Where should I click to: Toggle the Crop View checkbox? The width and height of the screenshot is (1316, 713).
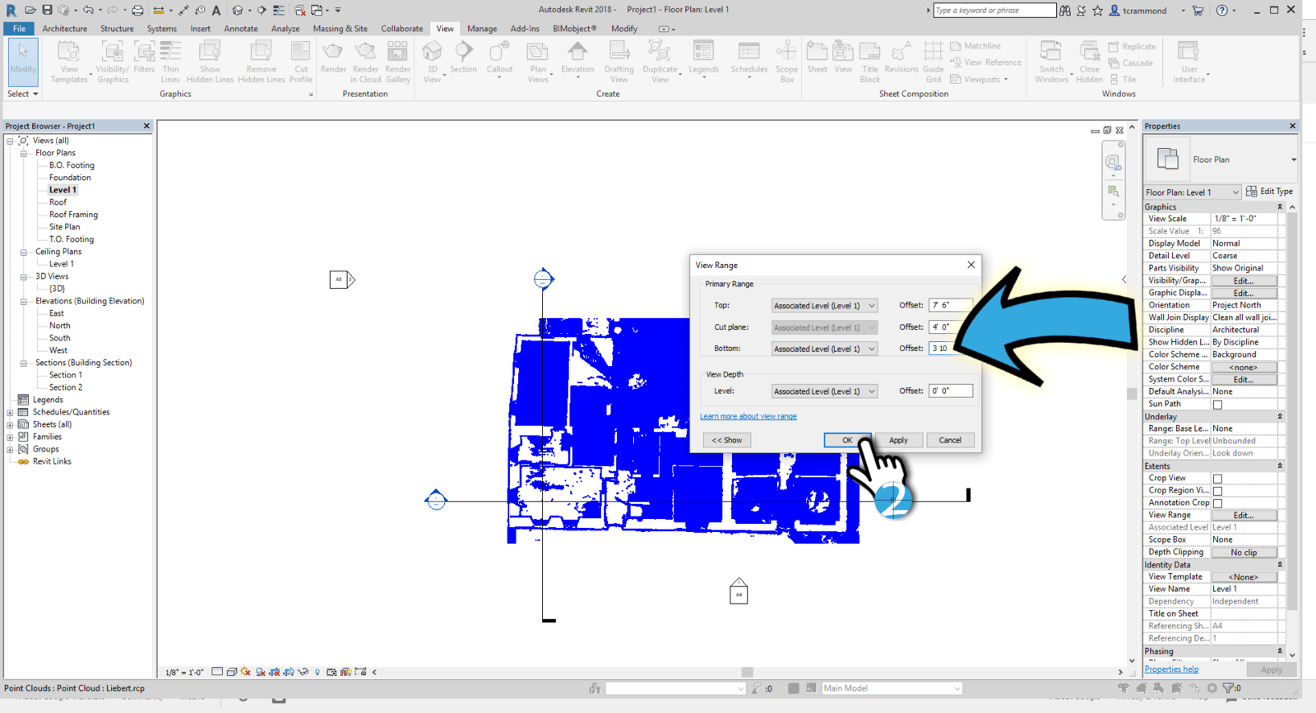[1218, 479]
